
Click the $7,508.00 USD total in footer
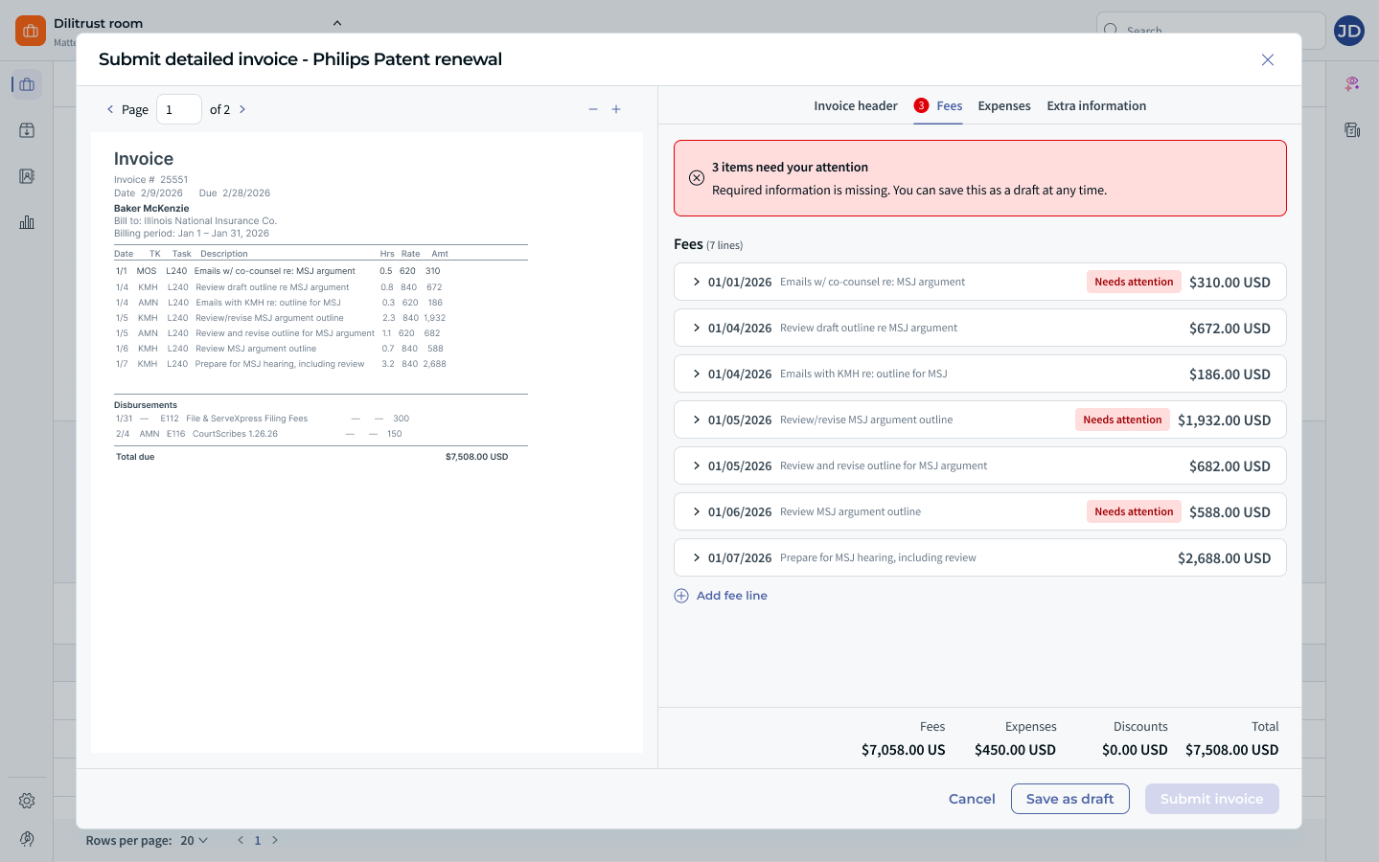point(1231,750)
